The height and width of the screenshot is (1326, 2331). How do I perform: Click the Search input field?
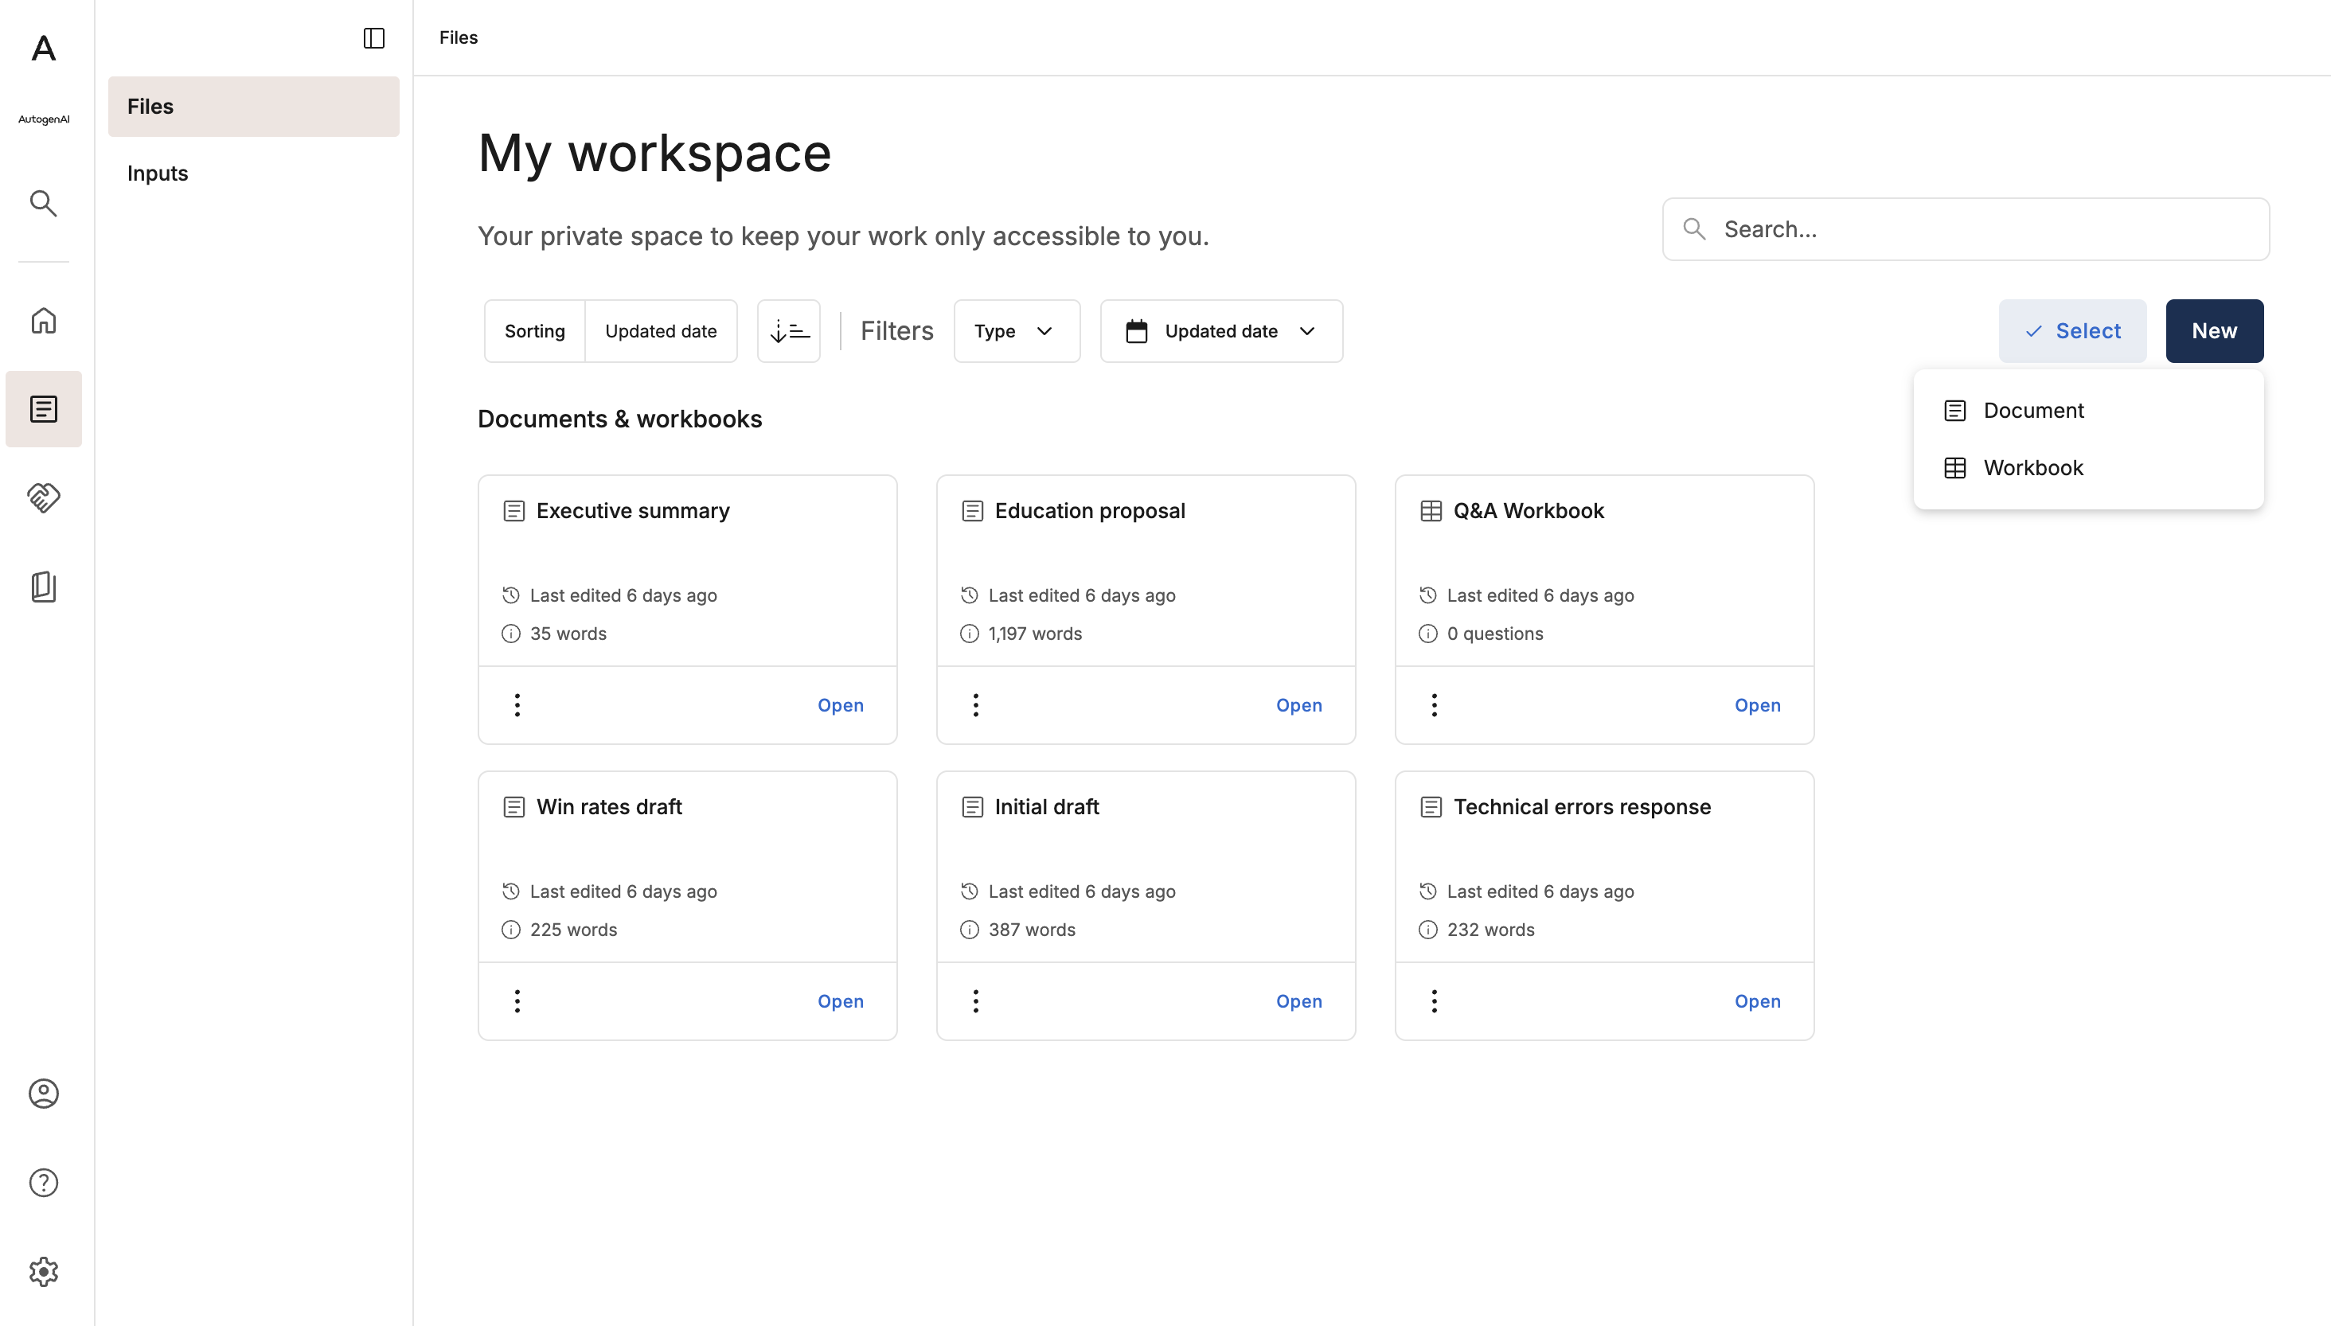point(1966,229)
